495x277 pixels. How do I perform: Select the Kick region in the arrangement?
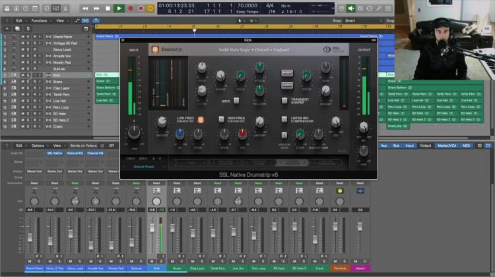pyautogui.click(x=107, y=75)
